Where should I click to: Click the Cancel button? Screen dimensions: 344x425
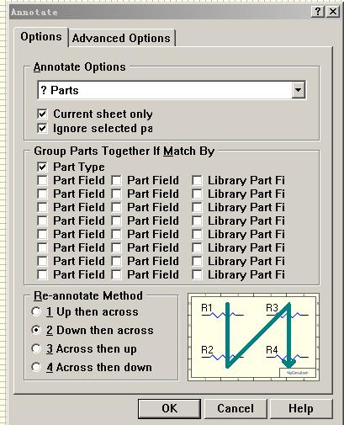pos(236,408)
